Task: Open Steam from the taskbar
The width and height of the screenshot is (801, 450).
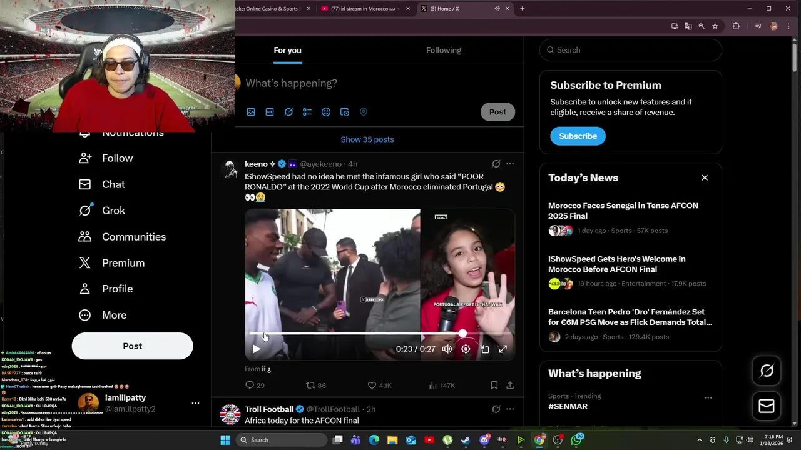Action: [466, 440]
